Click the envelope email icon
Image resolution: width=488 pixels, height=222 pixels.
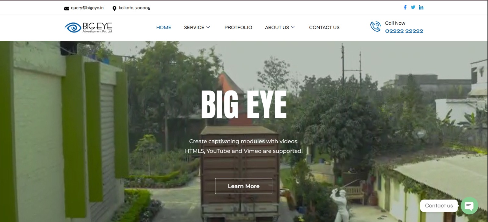[x=66, y=8]
